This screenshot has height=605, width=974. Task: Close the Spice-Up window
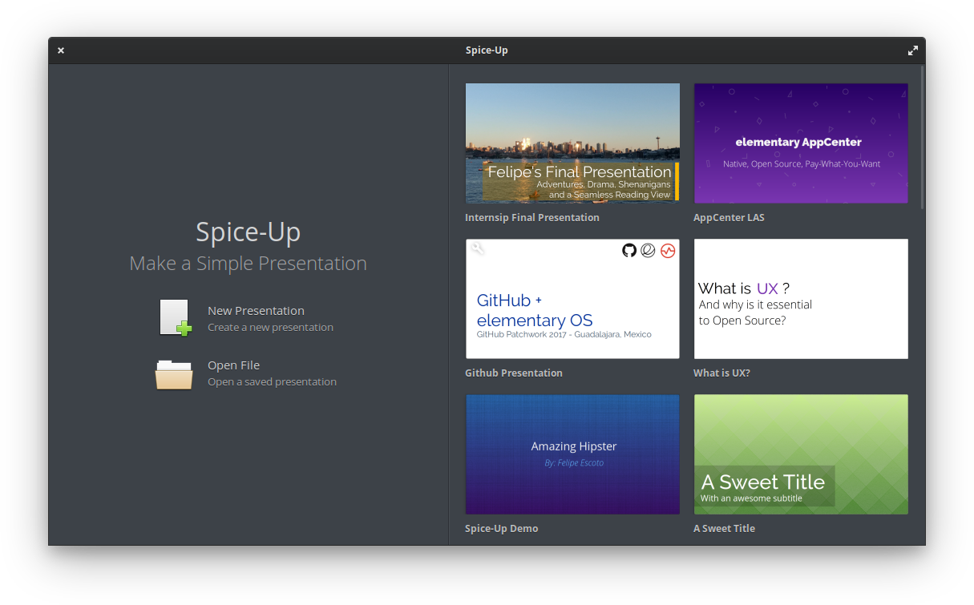pyautogui.click(x=61, y=50)
